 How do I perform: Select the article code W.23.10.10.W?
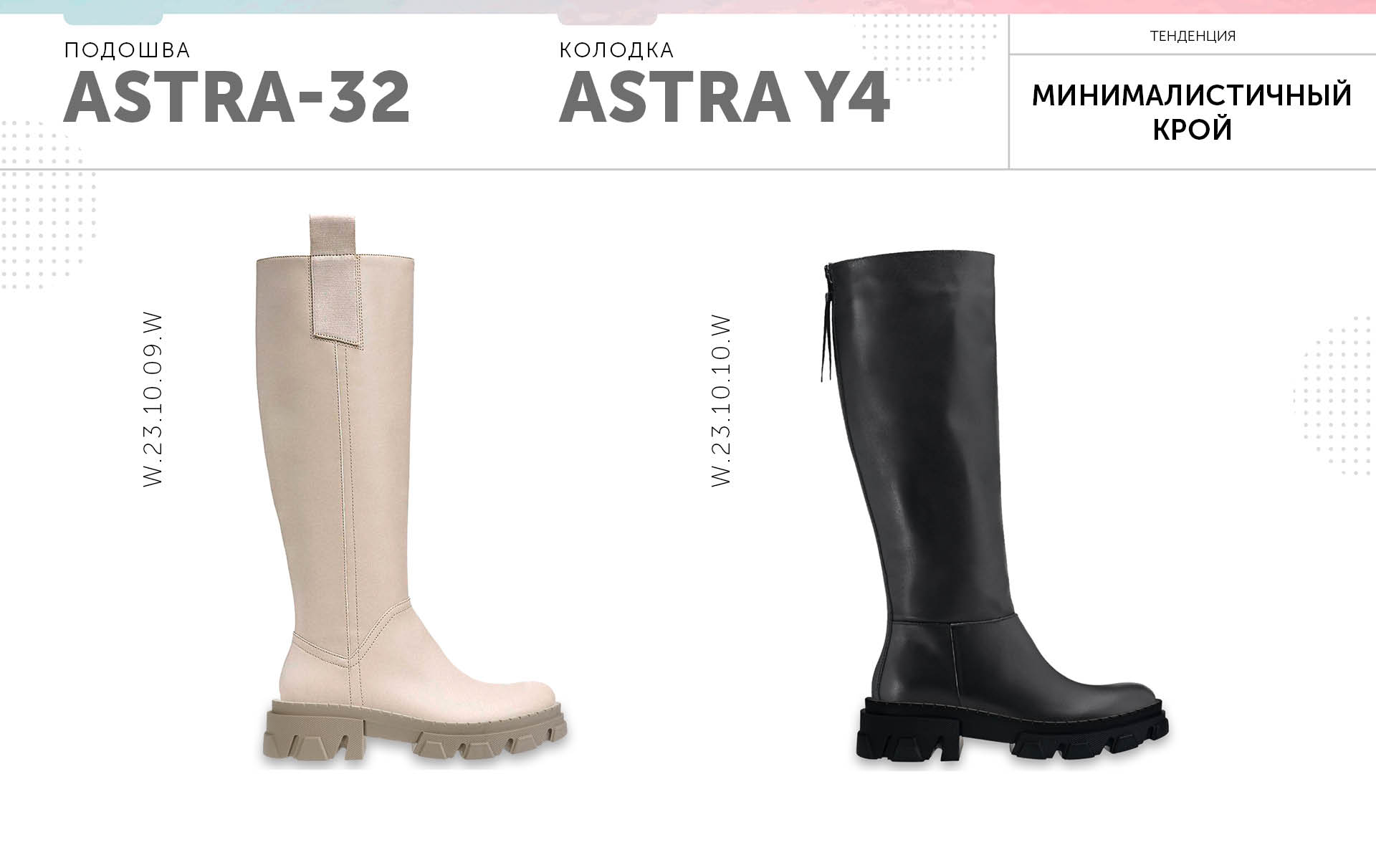tap(721, 401)
